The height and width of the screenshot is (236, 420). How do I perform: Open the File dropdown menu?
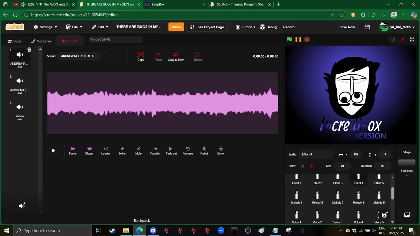click(75, 27)
